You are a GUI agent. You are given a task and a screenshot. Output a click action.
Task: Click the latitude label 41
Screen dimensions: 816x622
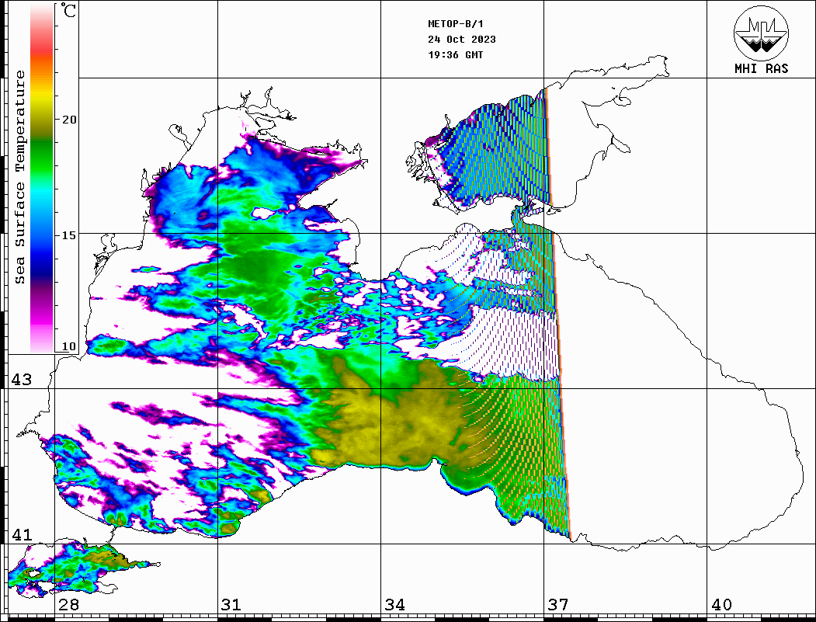tap(21, 535)
